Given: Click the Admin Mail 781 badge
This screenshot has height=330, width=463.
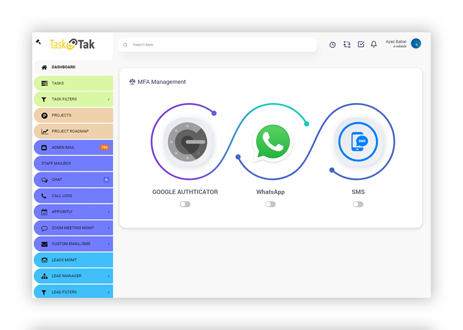Looking at the screenshot, I should point(105,147).
